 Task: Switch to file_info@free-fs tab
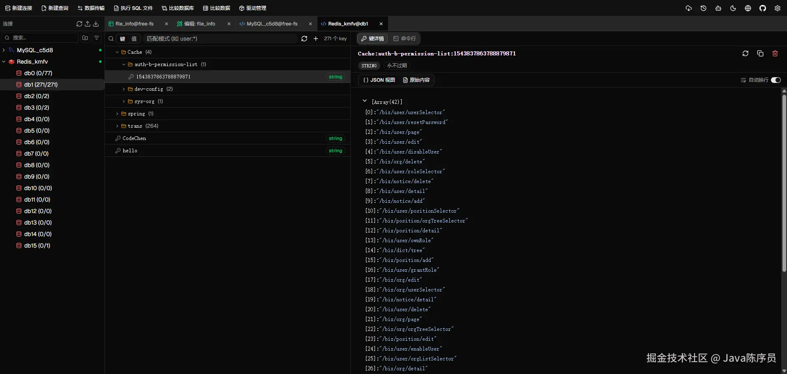pos(134,24)
